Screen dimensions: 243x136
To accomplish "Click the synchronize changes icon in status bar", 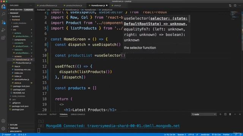I will pyautogui.click(x=15, y=134).
